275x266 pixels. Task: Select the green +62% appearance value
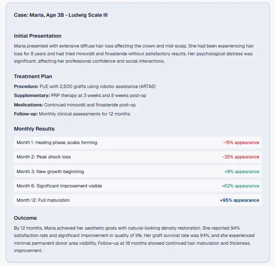(240, 186)
